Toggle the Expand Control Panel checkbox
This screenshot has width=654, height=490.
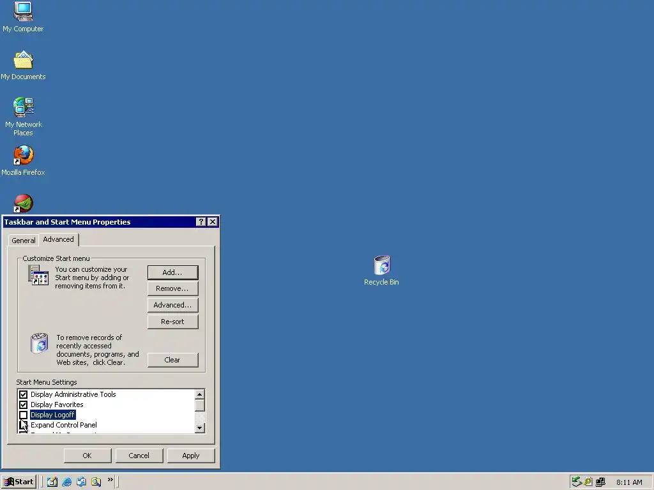(x=24, y=425)
